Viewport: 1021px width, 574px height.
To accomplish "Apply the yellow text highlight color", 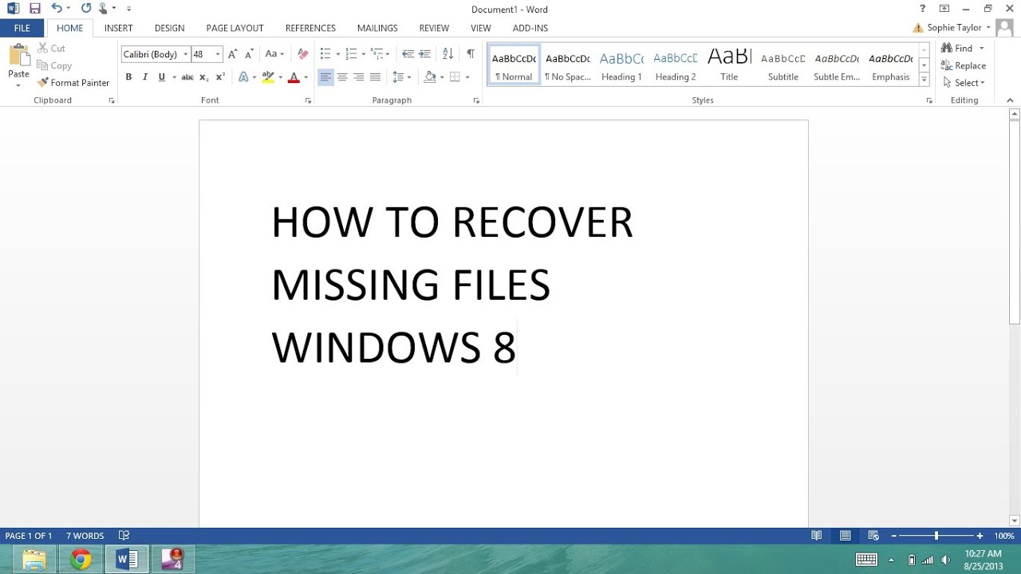I will click(x=268, y=77).
